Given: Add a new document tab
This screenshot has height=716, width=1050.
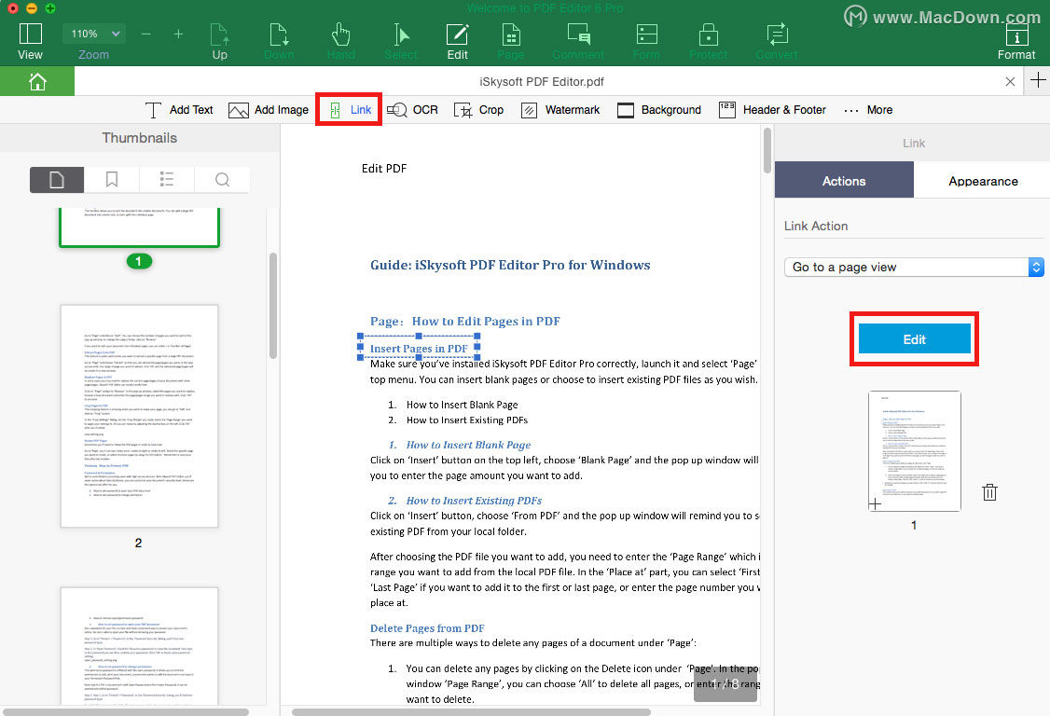Looking at the screenshot, I should [1037, 80].
